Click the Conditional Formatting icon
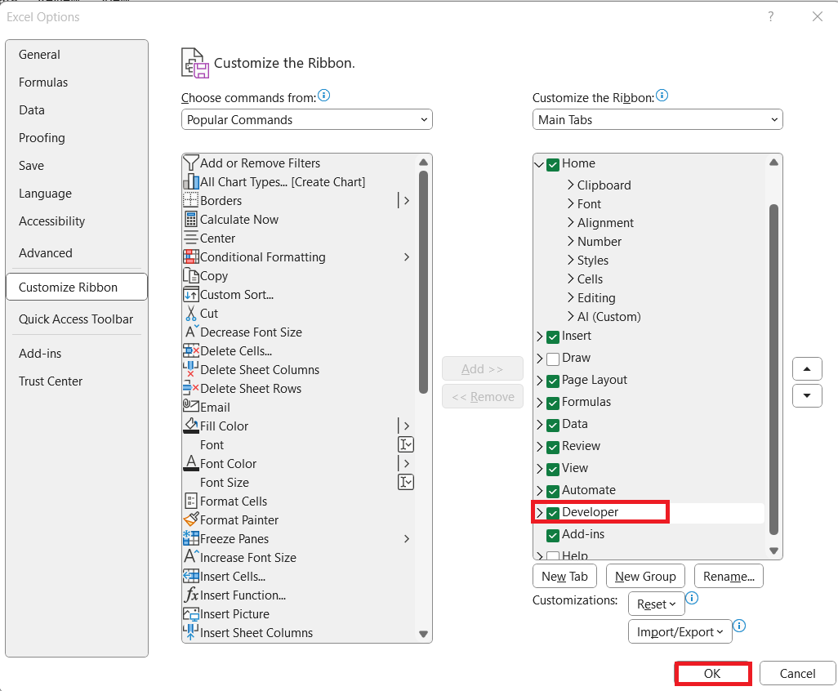Viewport: 838px width, 691px height. tap(191, 256)
